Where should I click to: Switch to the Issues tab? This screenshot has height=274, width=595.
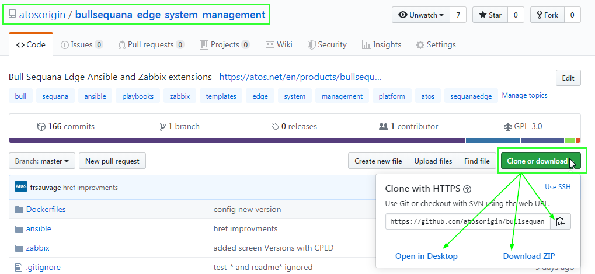tap(82, 45)
